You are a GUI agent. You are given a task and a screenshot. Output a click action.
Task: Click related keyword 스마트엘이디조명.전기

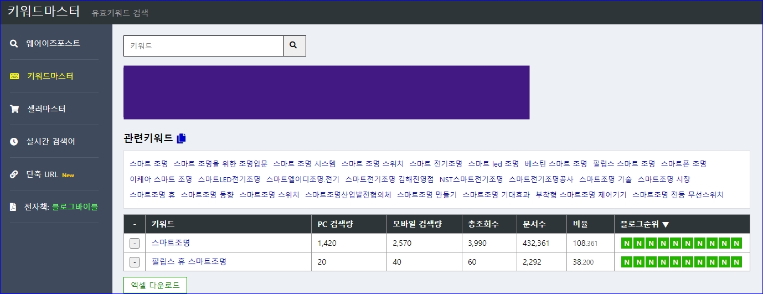pyautogui.click(x=302, y=179)
